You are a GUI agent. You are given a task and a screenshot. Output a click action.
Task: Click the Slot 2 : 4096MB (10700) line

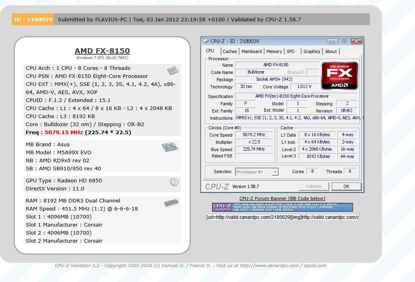pos(59,233)
